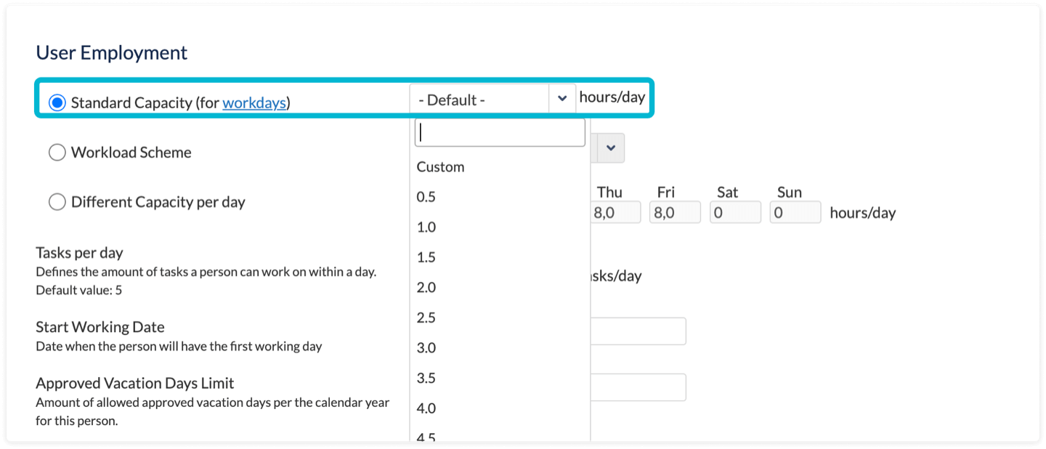The image size is (1046, 449).
Task: Select 4.0 in the capacity dropdown
Action: pos(426,408)
